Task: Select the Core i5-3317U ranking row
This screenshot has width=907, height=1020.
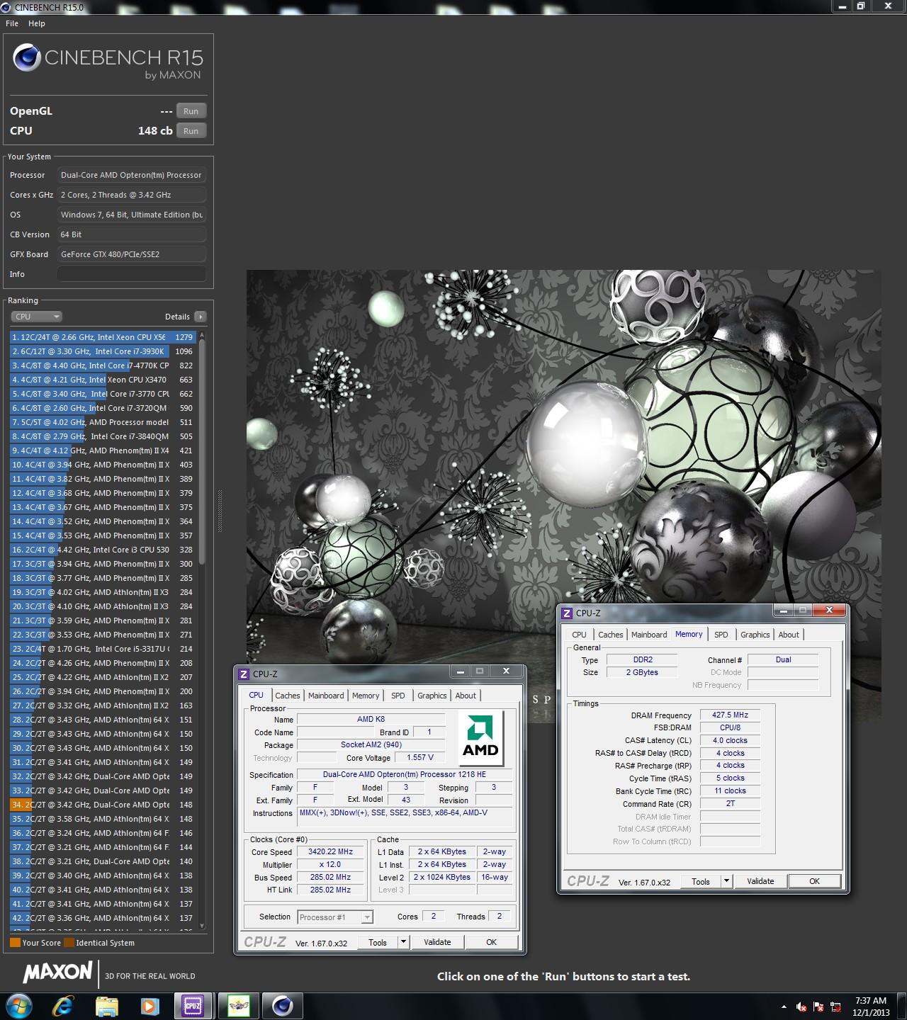Action: coord(103,649)
